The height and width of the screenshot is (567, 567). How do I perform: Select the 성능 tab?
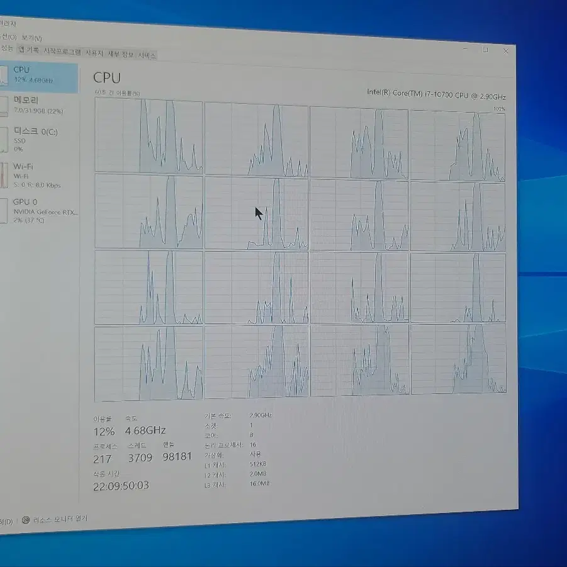coord(6,48)
